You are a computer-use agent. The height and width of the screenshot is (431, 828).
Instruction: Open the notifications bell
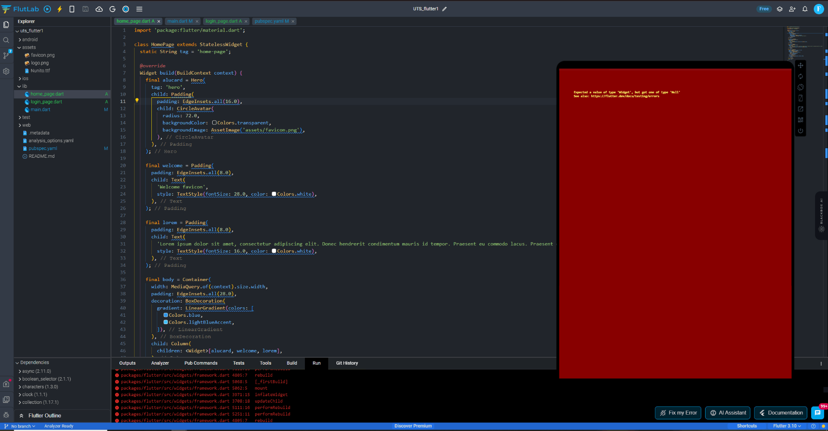click(805, 9)
